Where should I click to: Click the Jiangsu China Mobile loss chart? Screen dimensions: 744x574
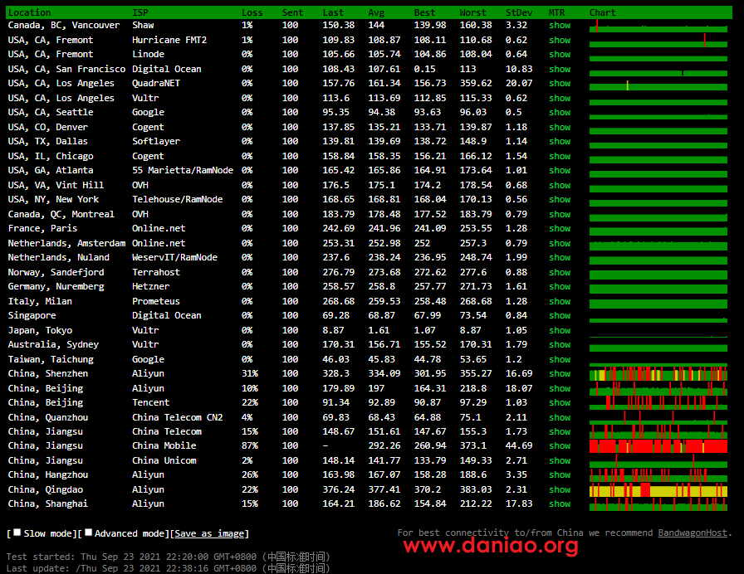point(658,446)
